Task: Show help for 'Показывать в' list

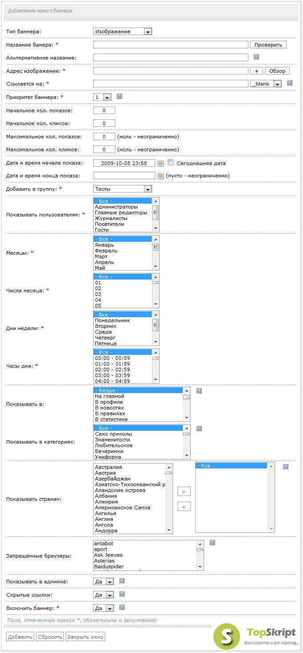Action: point(199,391)
